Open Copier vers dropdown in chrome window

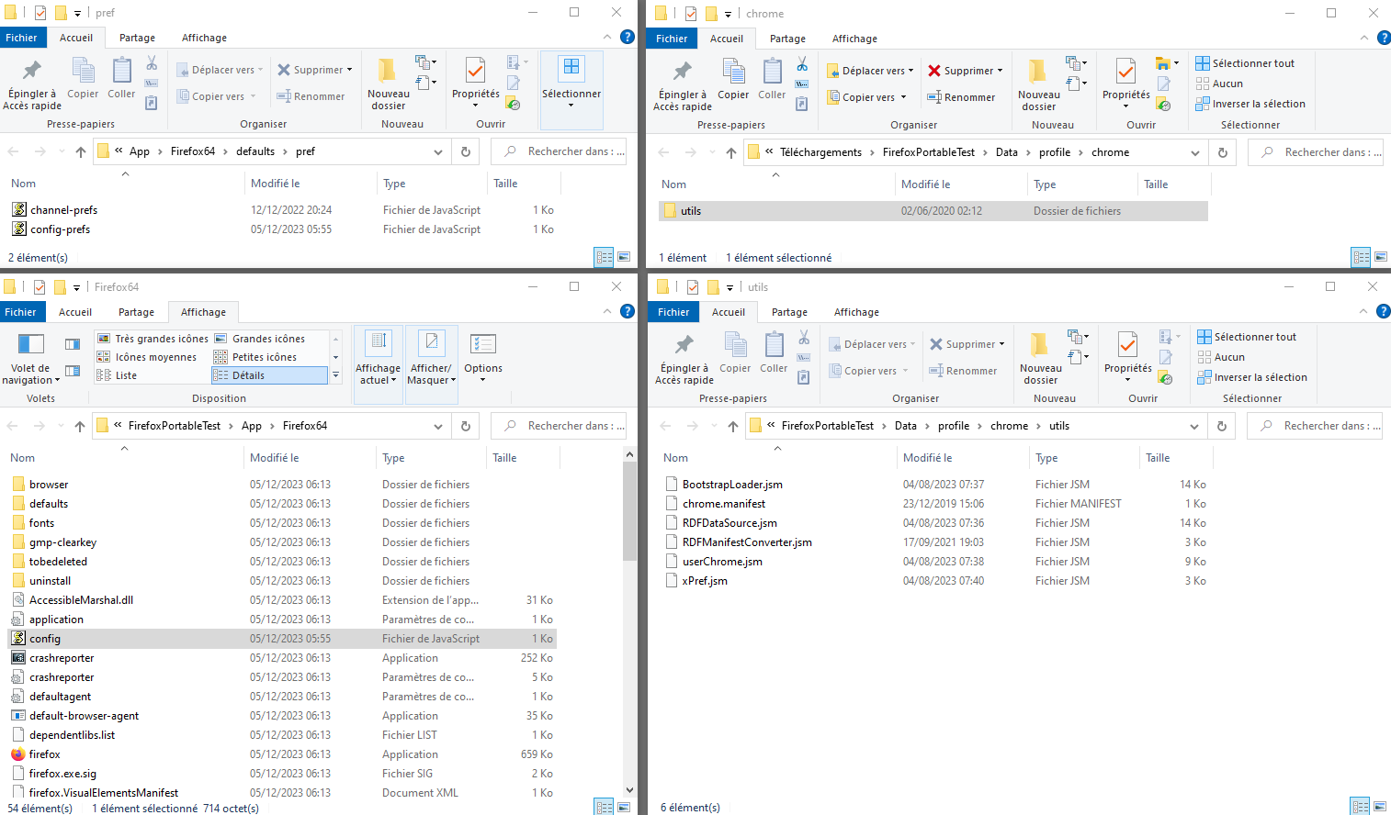(866, 97)
